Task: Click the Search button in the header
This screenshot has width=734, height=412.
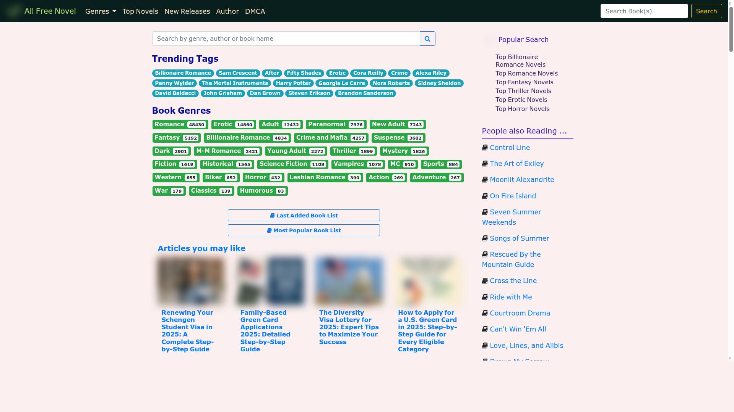Action: tap(706, 11)
